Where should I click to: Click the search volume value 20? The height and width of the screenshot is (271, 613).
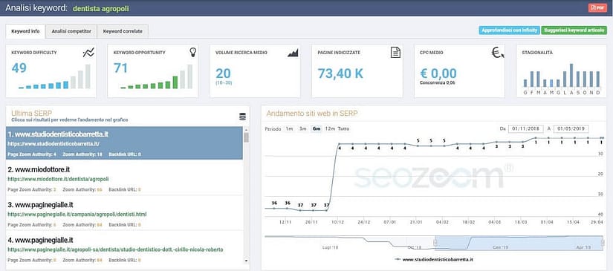coord(223,73)
